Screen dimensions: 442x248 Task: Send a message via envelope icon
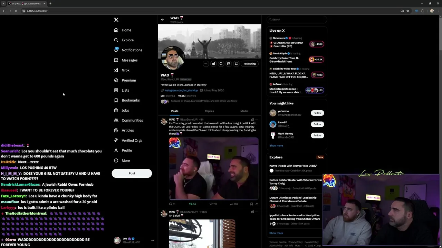(x=229, y=64)
